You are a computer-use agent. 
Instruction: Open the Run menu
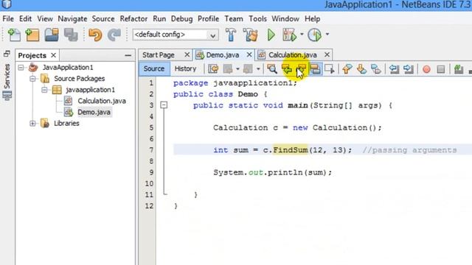159,18
